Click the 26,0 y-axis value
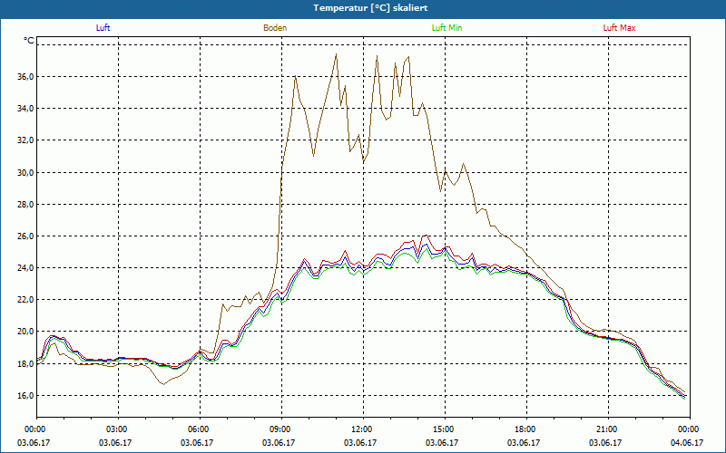The height and width of the screenshot is (453, 726). 25,236
